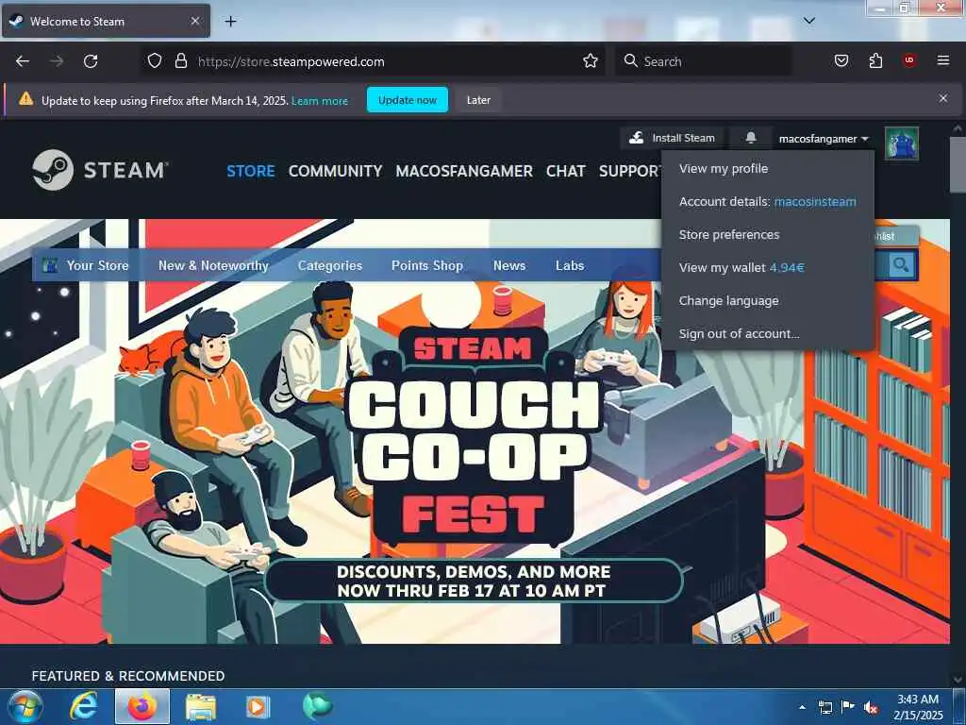
Task: Open the Points Shop tab
Action: 427,265
